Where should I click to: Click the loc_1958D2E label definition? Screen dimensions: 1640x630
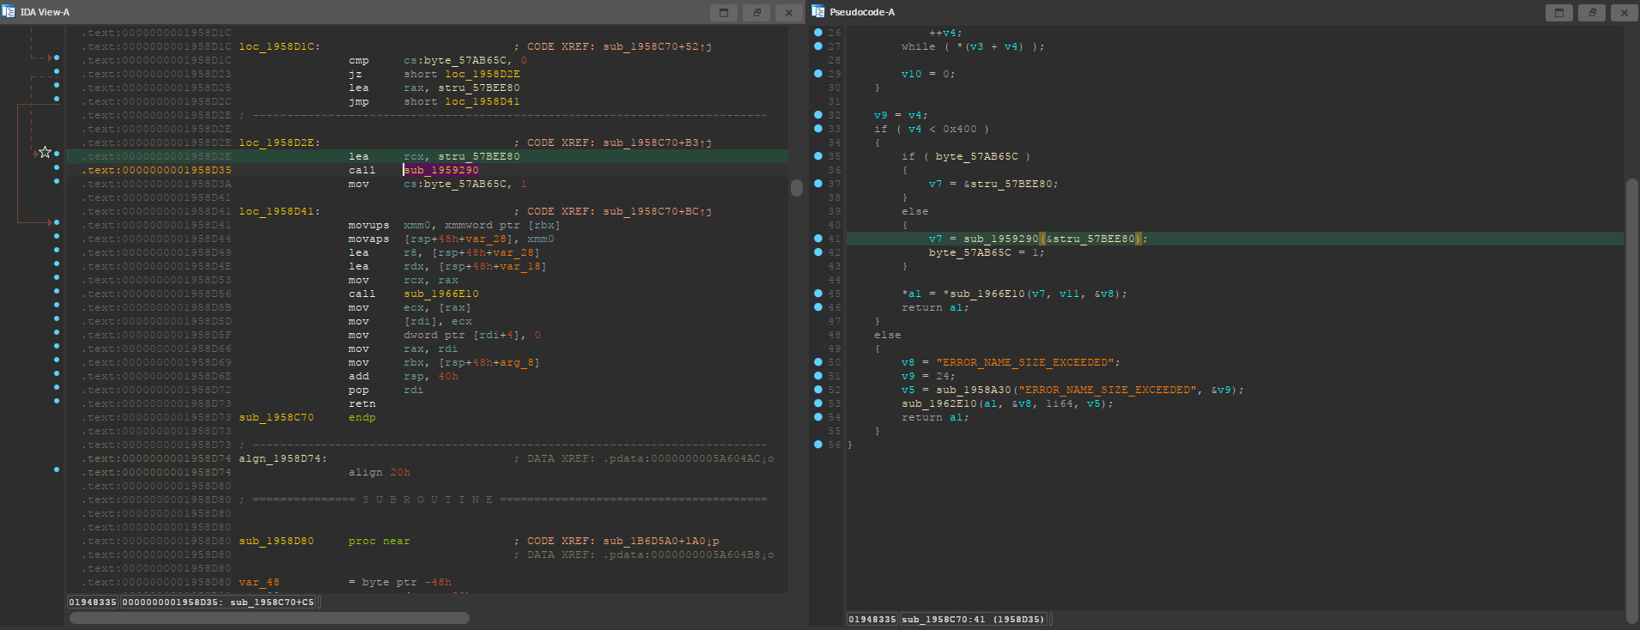click(279, 142)
